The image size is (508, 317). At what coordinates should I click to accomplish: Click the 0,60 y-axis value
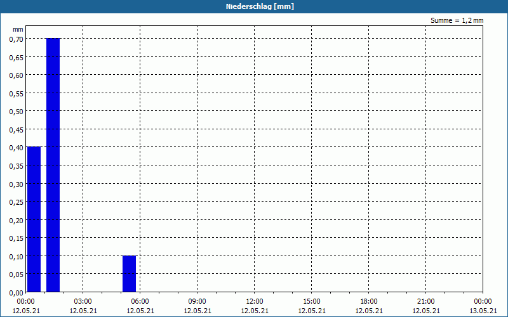click(17, 75)
